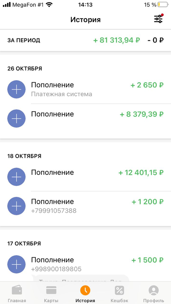171x304 pixels.
Task: Open deposit from +998900189805
Action: [85, 264]
